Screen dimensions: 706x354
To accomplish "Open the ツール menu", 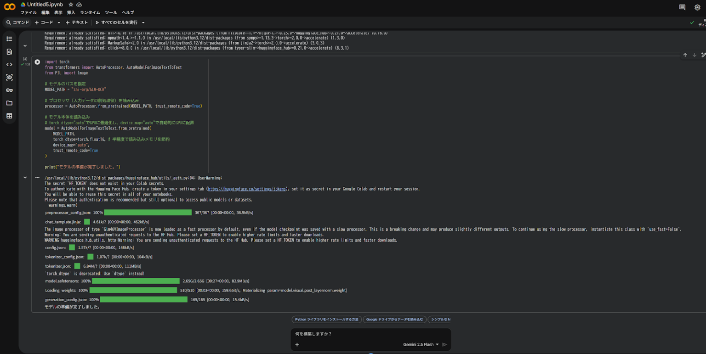I will [111, 12].
